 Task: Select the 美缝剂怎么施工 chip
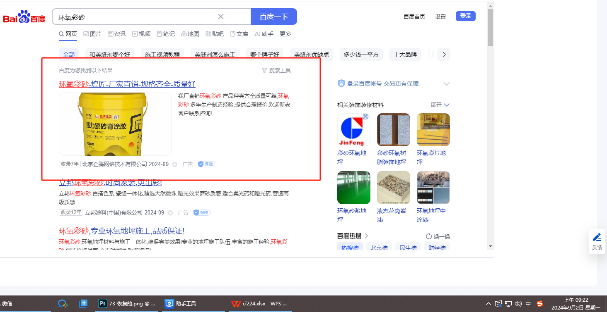point(215,55)
